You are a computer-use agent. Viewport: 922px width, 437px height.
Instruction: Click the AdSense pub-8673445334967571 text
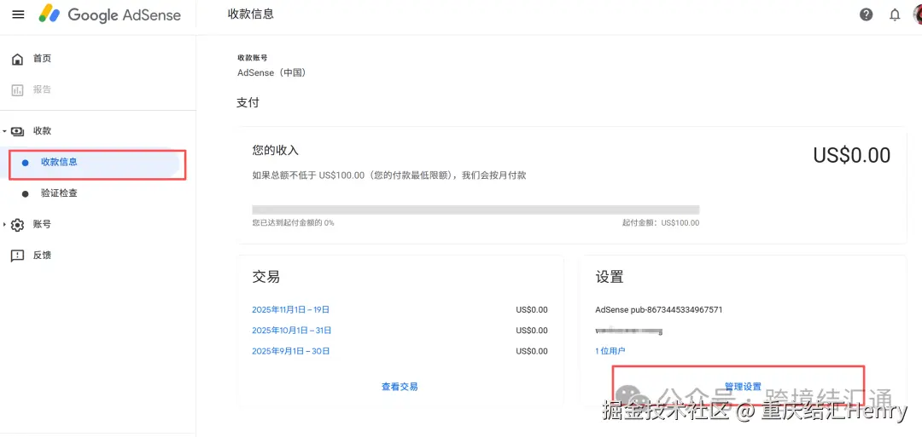click(x=659, y=309)
